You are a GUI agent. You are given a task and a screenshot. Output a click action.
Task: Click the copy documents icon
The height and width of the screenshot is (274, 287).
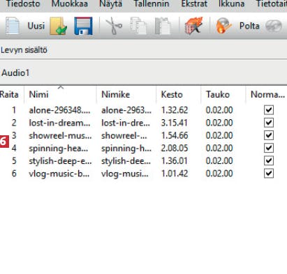tap(138, 26)
